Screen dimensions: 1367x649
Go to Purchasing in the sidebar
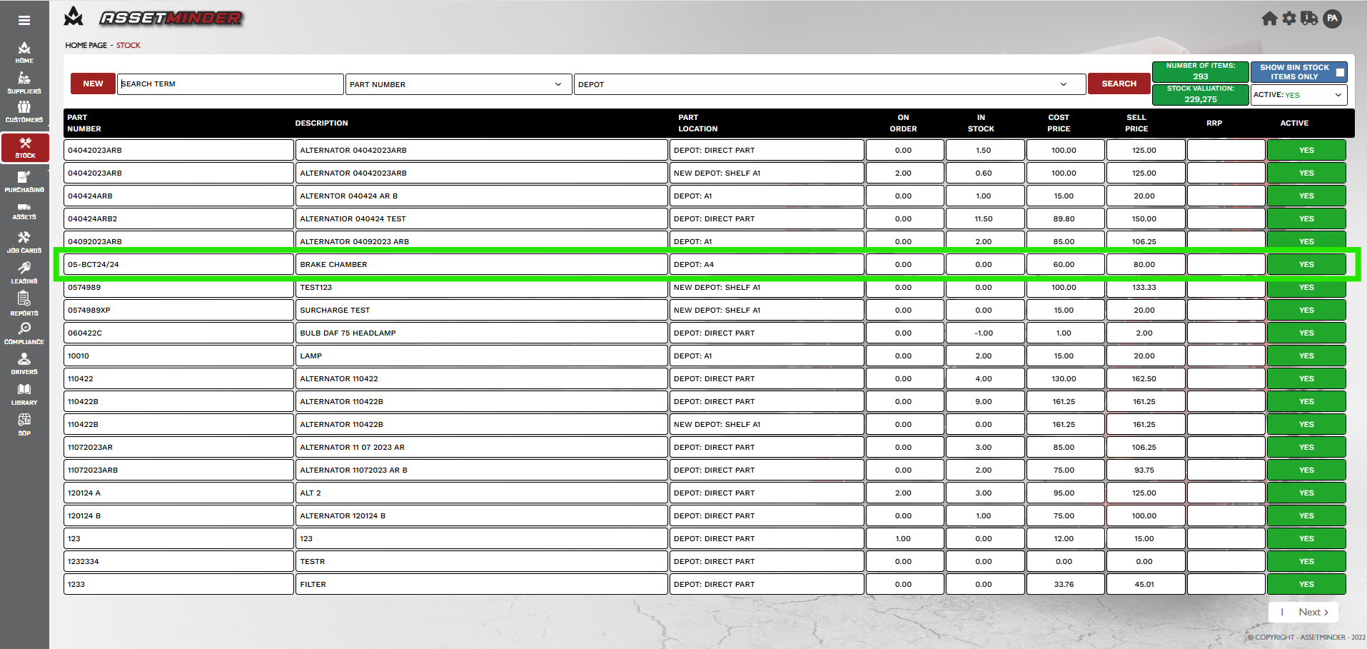[24, 182]
